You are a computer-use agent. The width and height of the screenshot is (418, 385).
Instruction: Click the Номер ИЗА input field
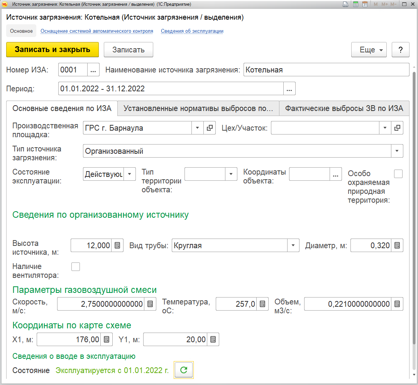coord(73,70)
